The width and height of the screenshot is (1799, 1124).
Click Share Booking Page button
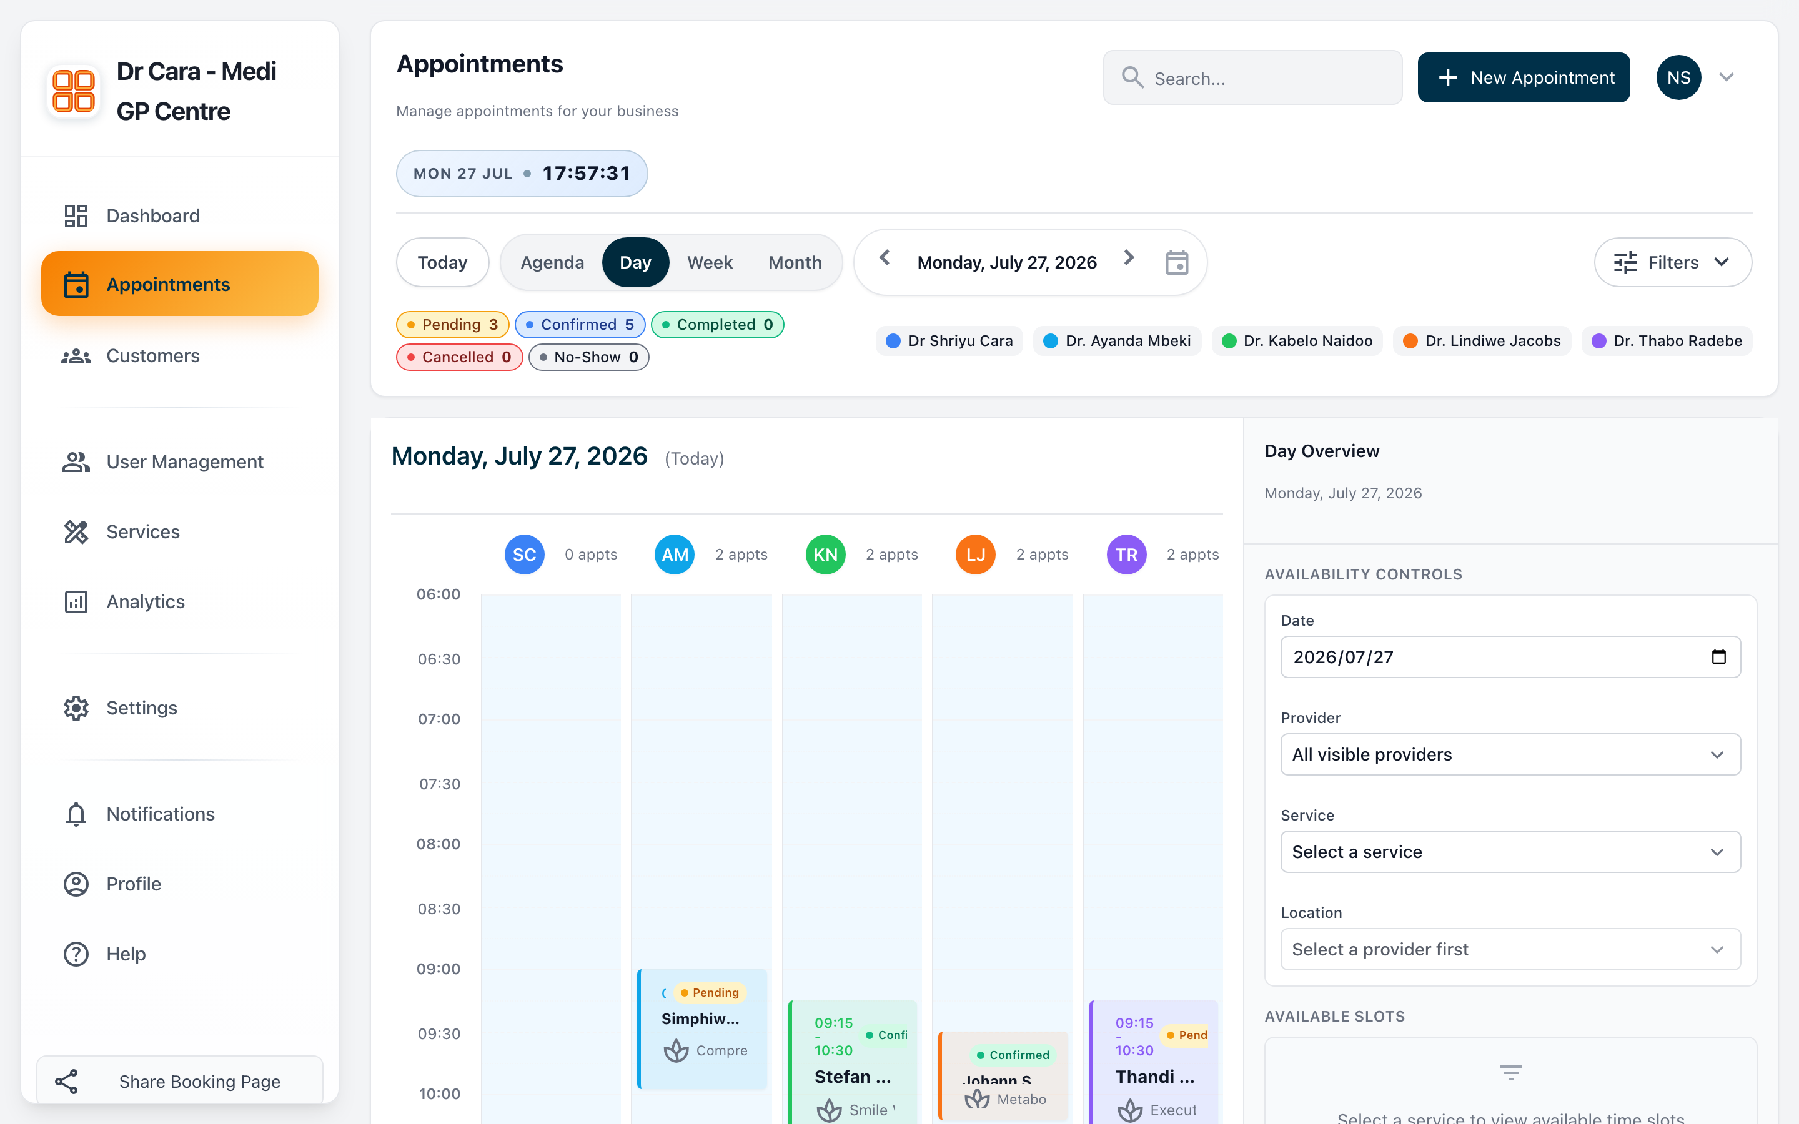(180, 1080)
